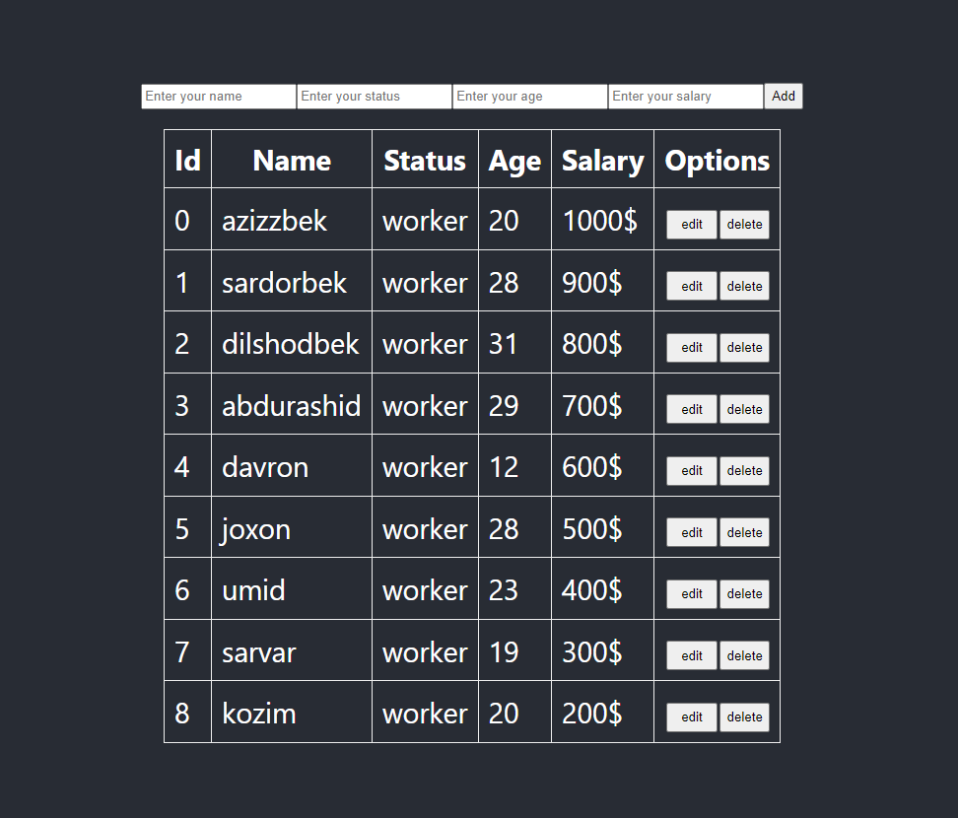
Task: Delete the umid row
Action: click(x=744, y=594)
